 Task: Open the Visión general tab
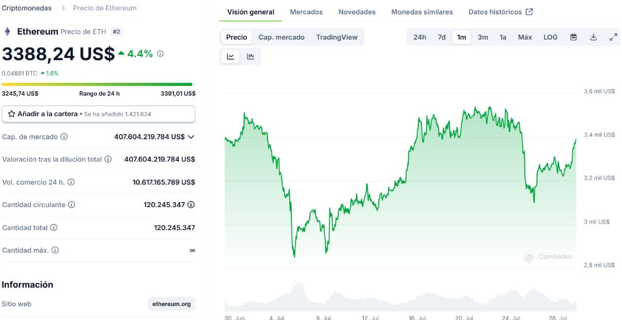[251, 12]
